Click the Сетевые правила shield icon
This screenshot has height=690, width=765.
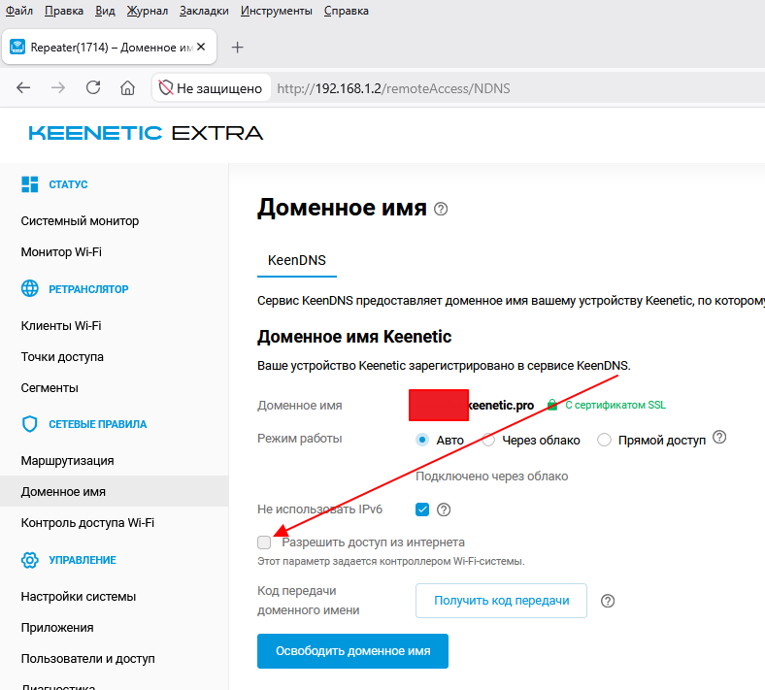30,424
